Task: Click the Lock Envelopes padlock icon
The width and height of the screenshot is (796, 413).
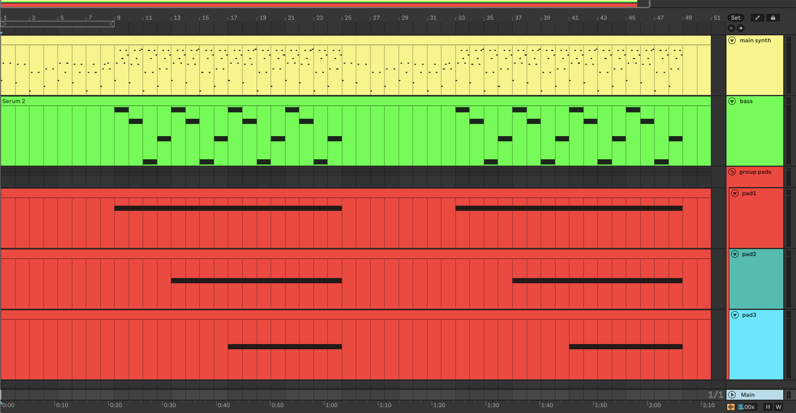Action: click(x=773, y=18)
